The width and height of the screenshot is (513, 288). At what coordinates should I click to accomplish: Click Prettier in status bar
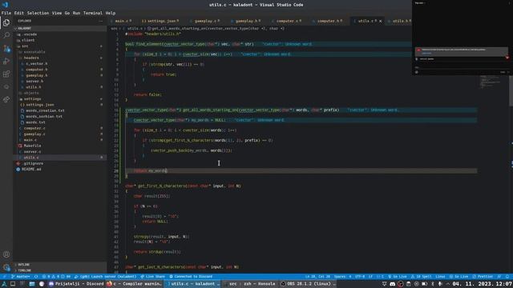tap(483, 277)
